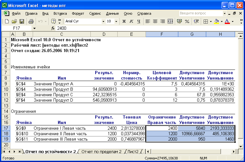Viewport: 245px width, 162px height.
Task: Apply currency format
Action: coord(179,21)
